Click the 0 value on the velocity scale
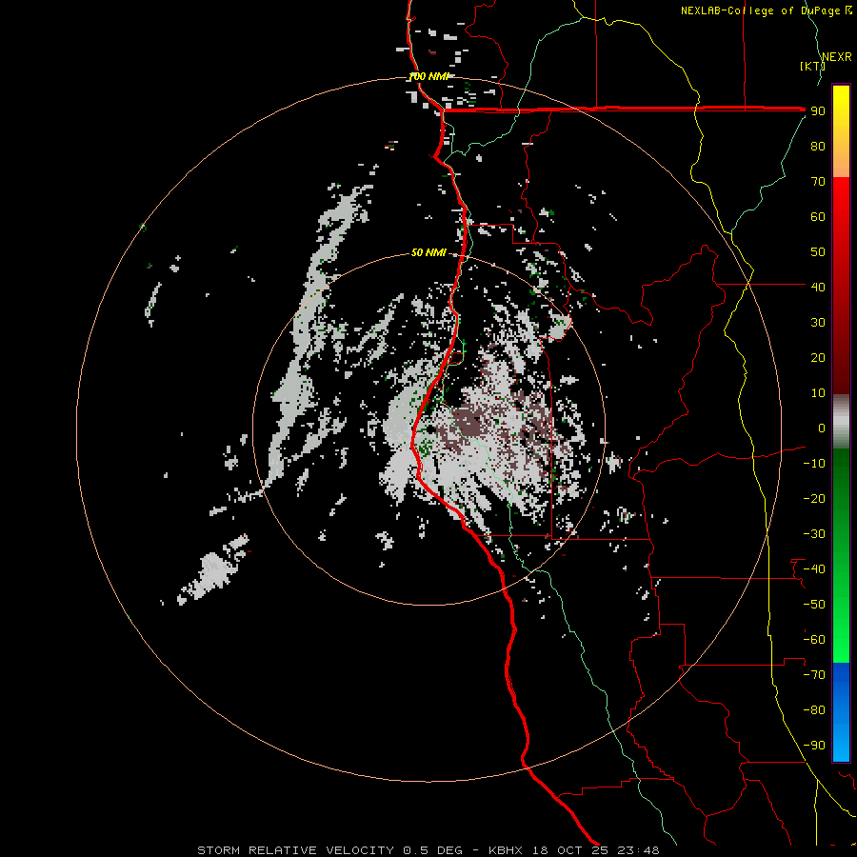Viewport: 857px width, 857px height. point(822,428)
